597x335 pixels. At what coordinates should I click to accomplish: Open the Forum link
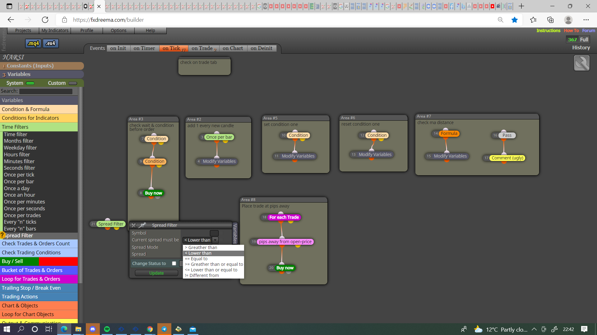(589, 30)
